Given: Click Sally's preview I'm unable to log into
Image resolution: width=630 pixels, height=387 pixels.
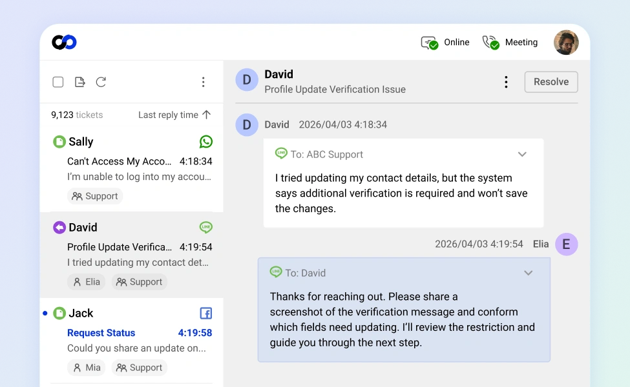Looking at the screenshot, I should coord(139,177).
